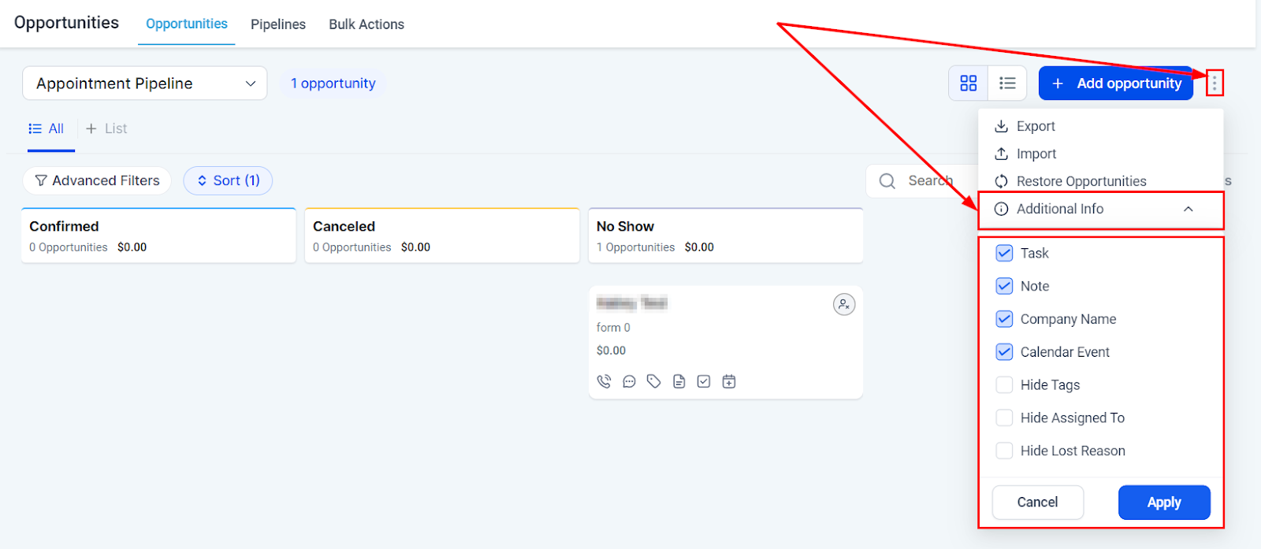Click the $0.00 value on opportunity card
Viewport: 1261px width, 549px height.
pos(611,351)
